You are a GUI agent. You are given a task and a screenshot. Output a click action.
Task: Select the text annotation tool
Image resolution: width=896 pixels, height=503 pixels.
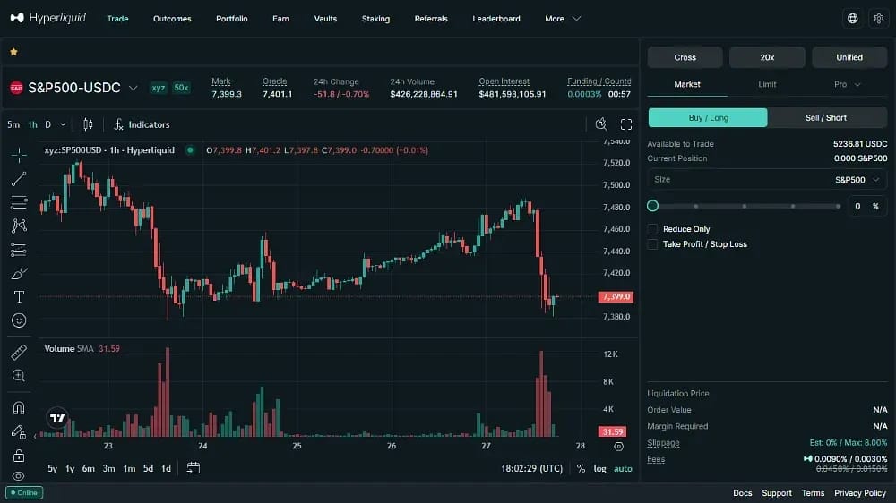(19, 297)
